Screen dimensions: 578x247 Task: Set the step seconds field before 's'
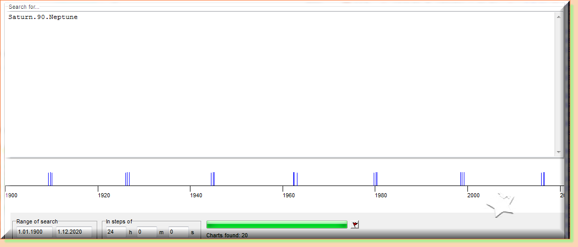[178, 232]
